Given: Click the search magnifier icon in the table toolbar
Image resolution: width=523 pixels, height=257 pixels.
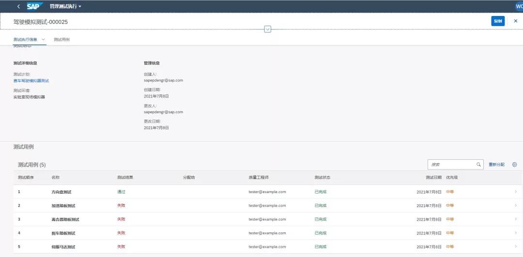Looking at the screenshot, I should tap(478, 165).
